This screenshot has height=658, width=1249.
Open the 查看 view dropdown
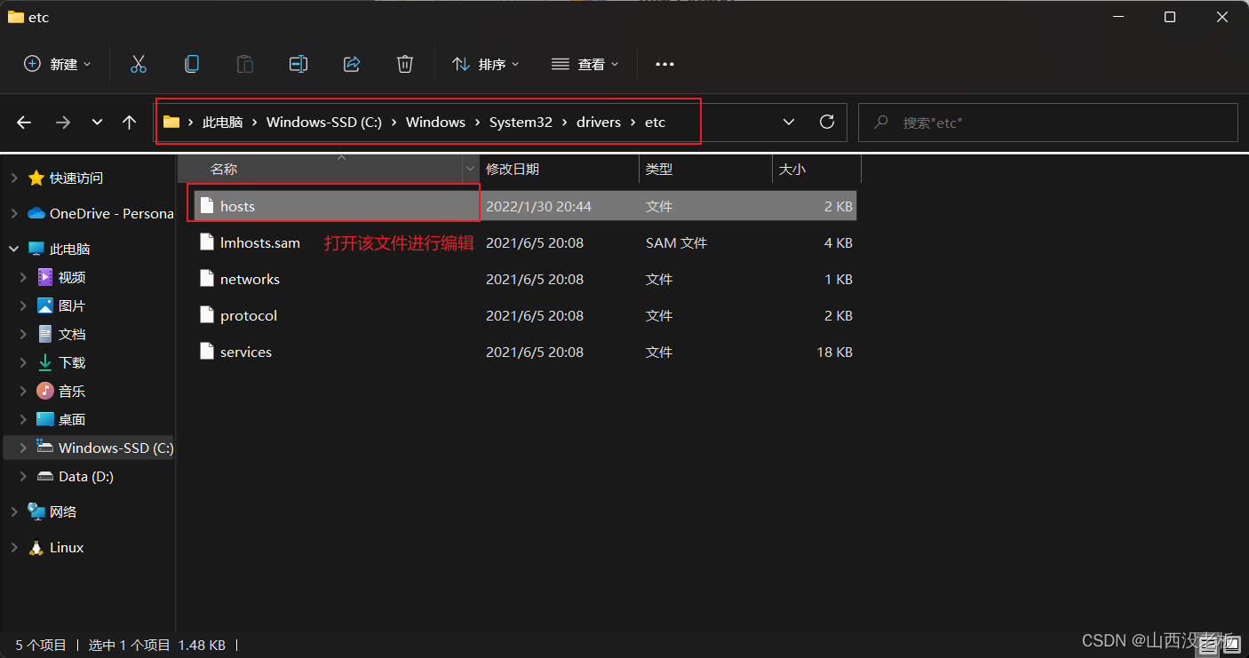(x=585, y=64)
